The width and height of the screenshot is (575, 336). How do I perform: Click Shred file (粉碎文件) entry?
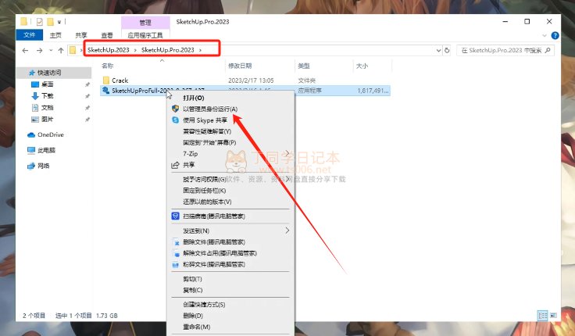coord(214,264)
